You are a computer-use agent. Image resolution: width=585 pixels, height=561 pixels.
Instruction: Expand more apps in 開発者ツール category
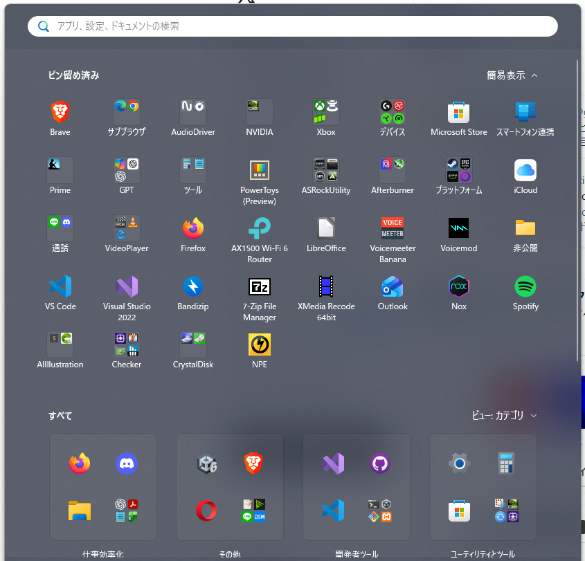click(380, 511)
